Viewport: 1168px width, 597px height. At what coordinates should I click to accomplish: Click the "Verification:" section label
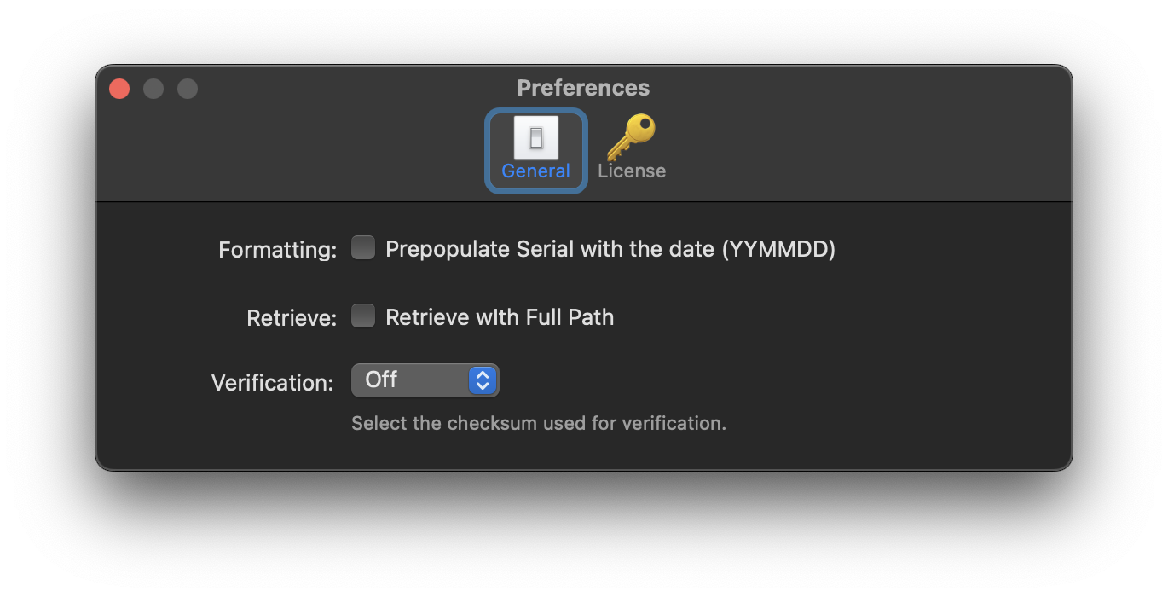tap(272, 383)
